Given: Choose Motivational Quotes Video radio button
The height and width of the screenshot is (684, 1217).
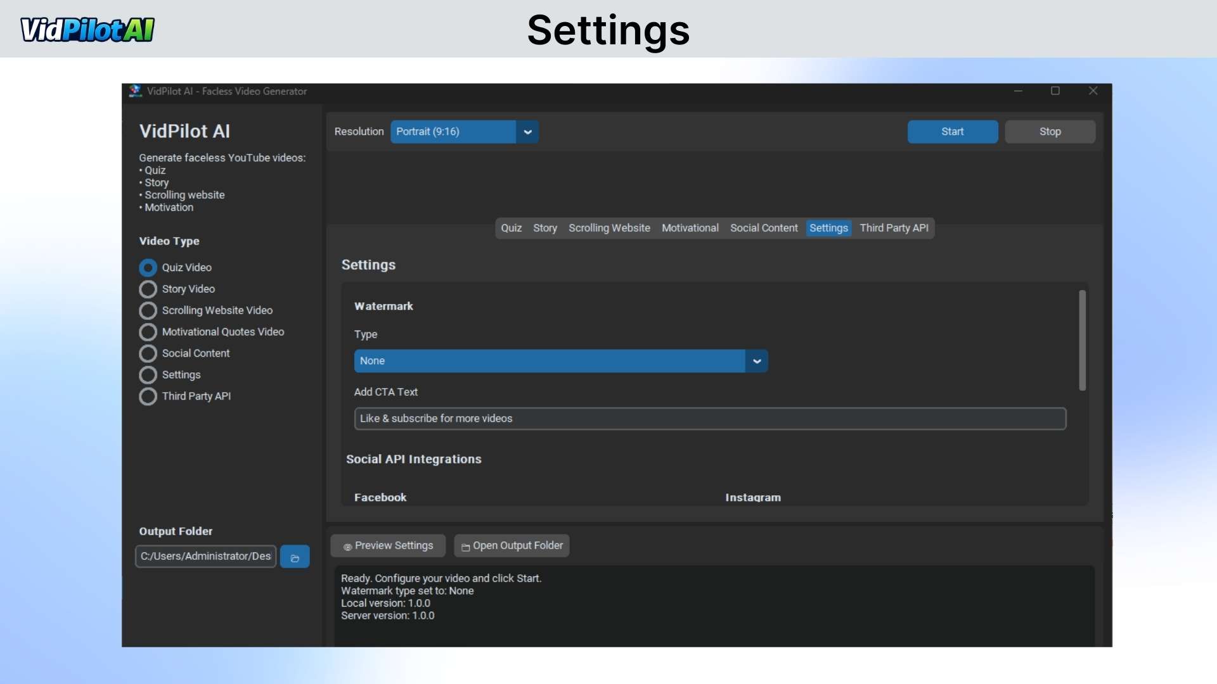Looking at the screenshot, I should pyautogui.click(x=148, y=332).
